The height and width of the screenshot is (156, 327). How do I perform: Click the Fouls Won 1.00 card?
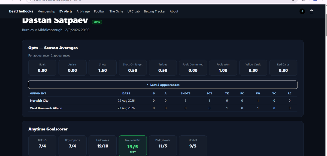(x=223, y=68)
